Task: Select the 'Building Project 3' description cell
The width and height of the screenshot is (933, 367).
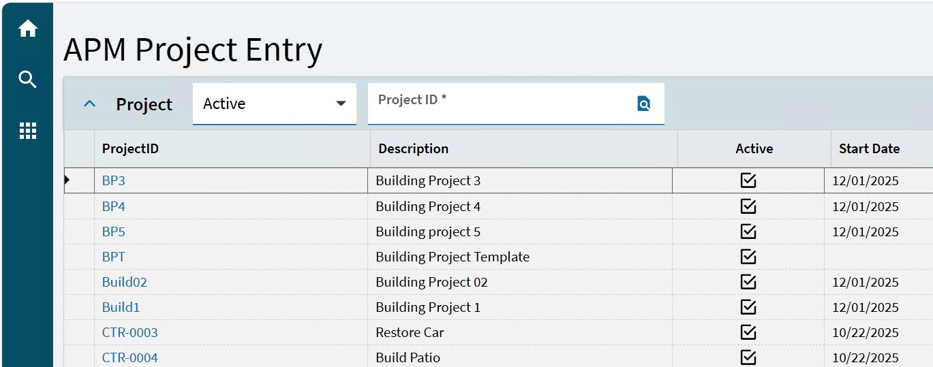Action: [x=520, y=180]
